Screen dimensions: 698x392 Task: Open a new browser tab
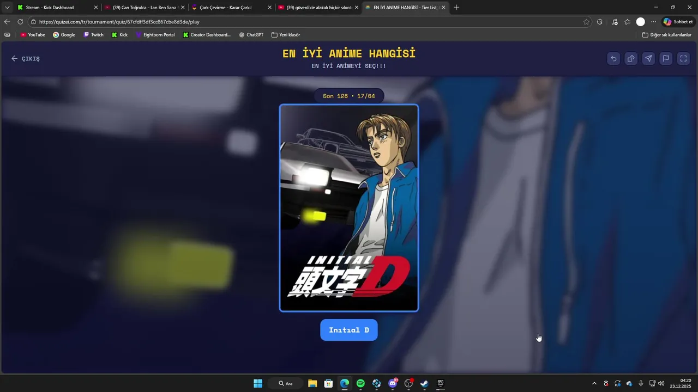[x=456, y=8]
